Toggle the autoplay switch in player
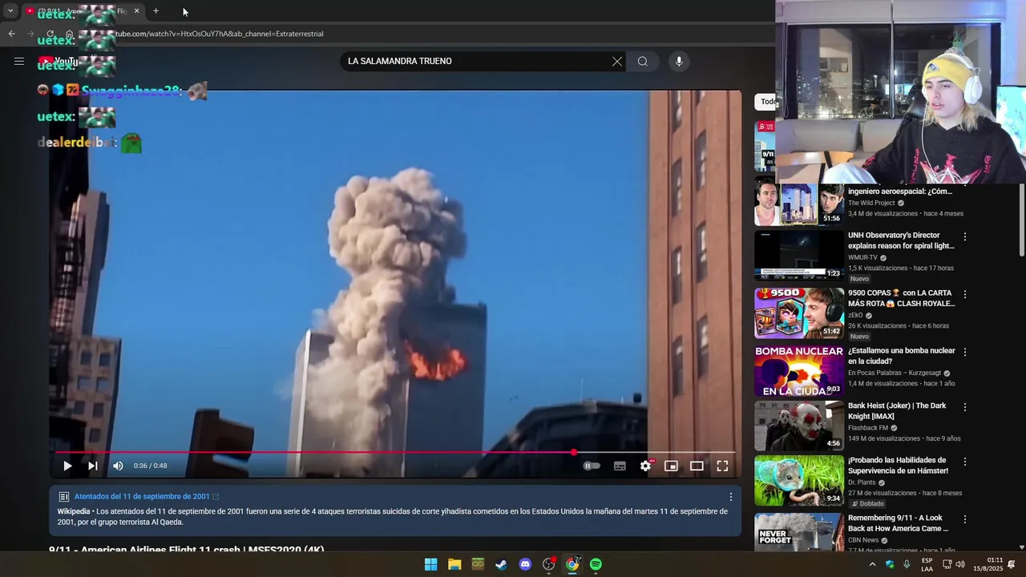This screenshot has height=577, width=1026. coord(592,466)
